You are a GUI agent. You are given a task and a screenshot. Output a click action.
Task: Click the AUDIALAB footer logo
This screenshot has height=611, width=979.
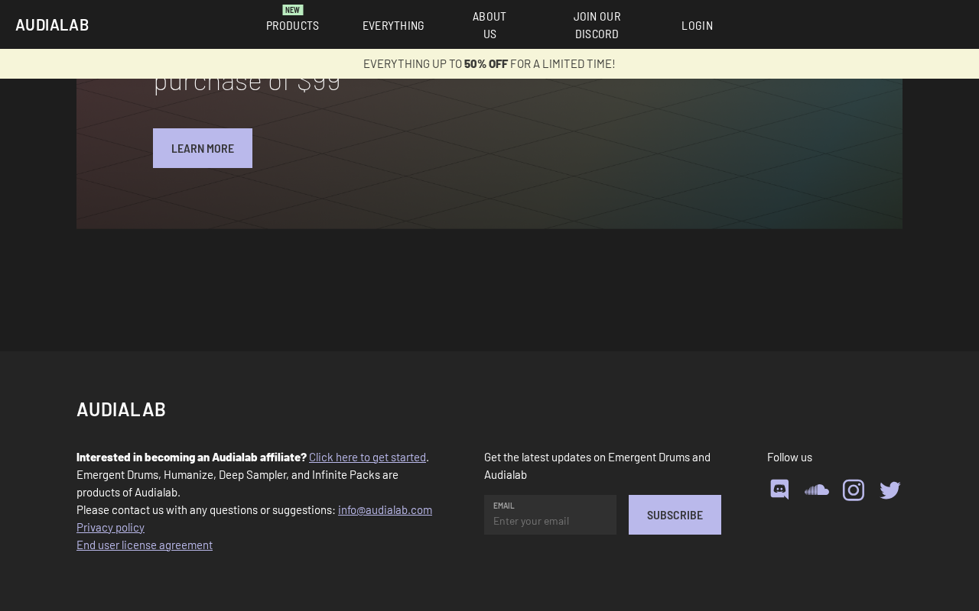[121, 409]
